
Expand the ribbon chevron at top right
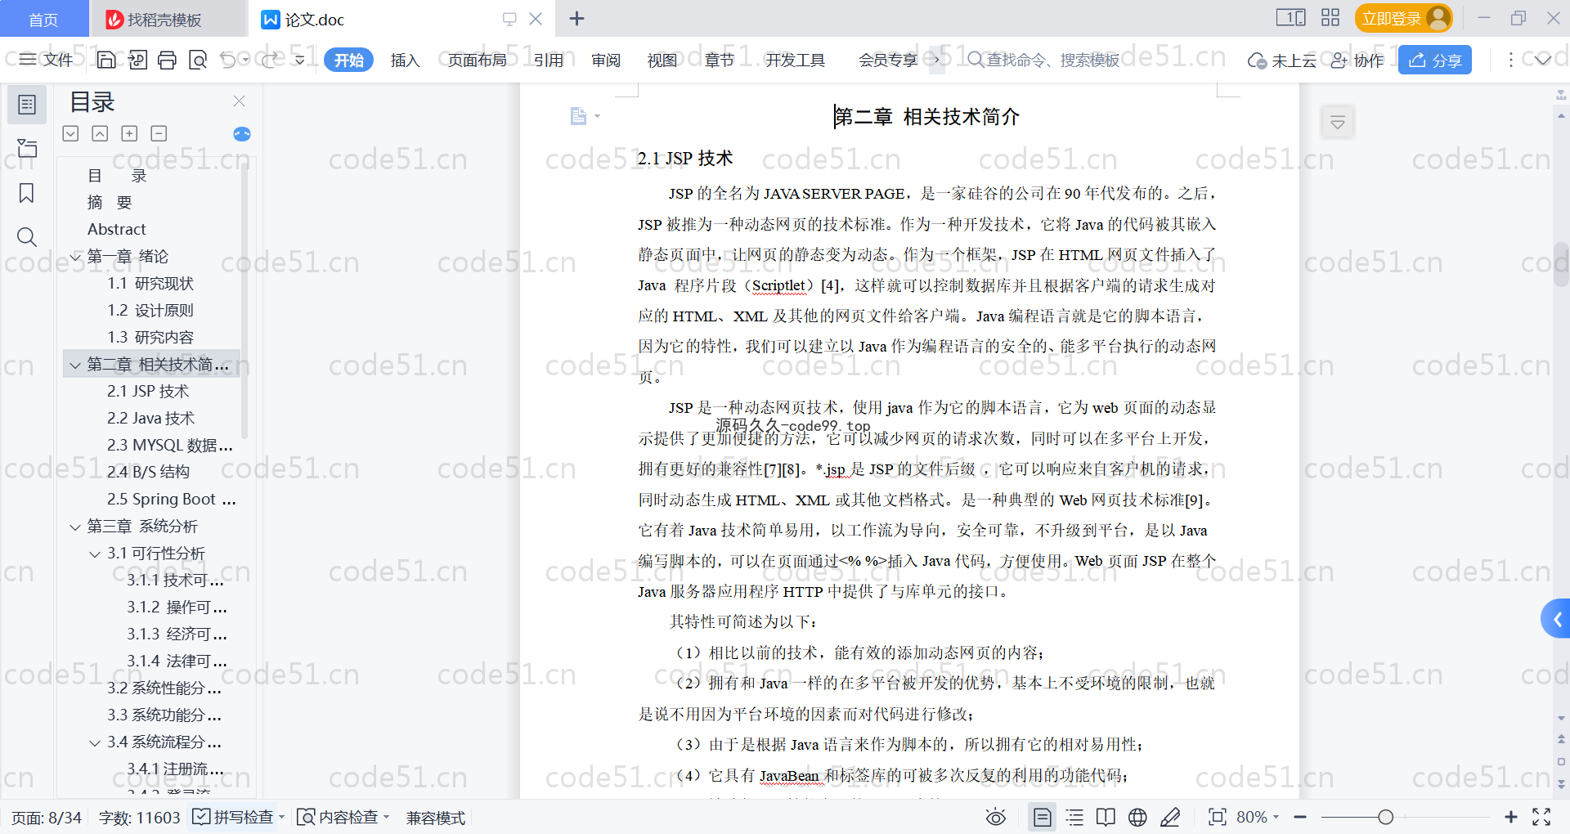1542,60
